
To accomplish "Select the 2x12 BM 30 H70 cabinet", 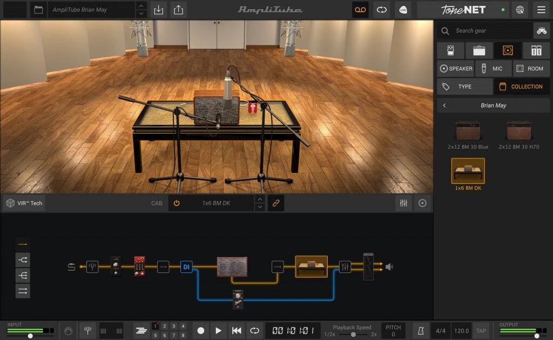I will pos(519,134).
